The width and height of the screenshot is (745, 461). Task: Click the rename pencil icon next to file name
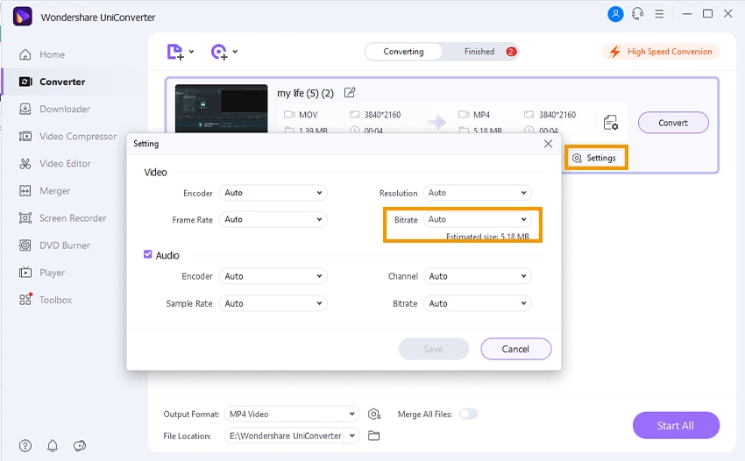350,93
